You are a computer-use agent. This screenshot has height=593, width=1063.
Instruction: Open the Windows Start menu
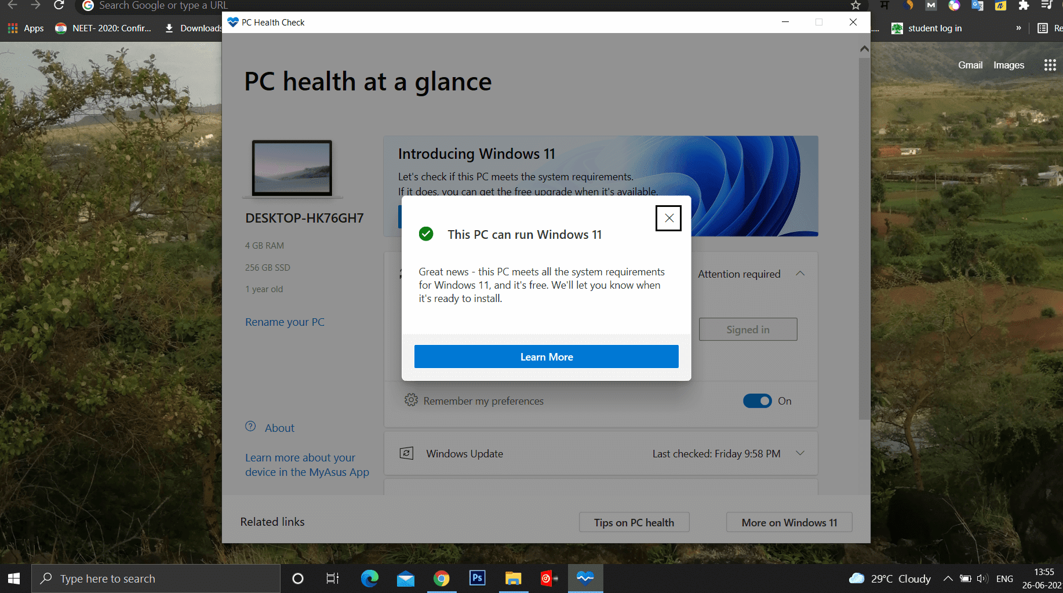(x=14, y=579)
